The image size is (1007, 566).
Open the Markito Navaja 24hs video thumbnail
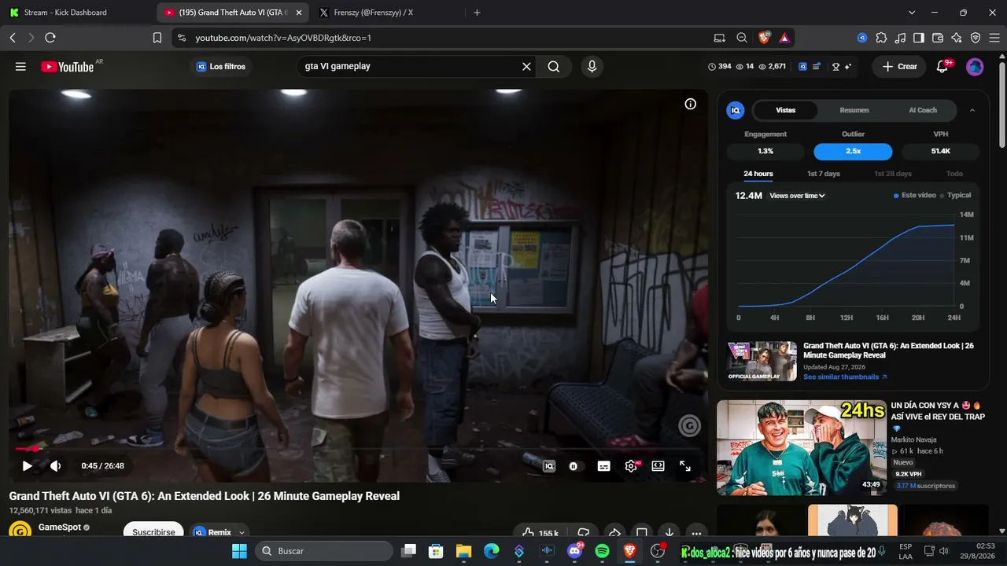(x=801, y=447)
